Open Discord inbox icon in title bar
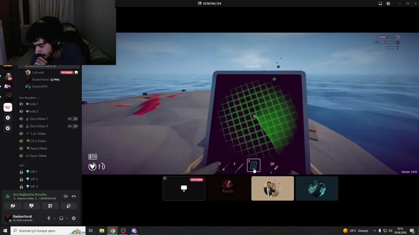 [x=380, y=4]
